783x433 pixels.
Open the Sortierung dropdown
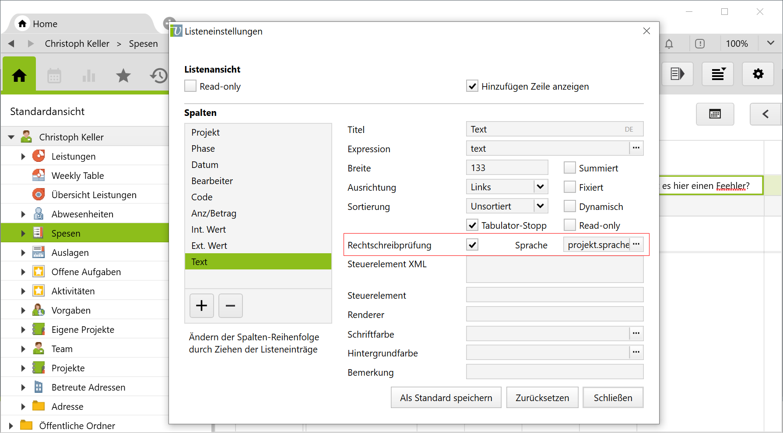coord(541,206)
